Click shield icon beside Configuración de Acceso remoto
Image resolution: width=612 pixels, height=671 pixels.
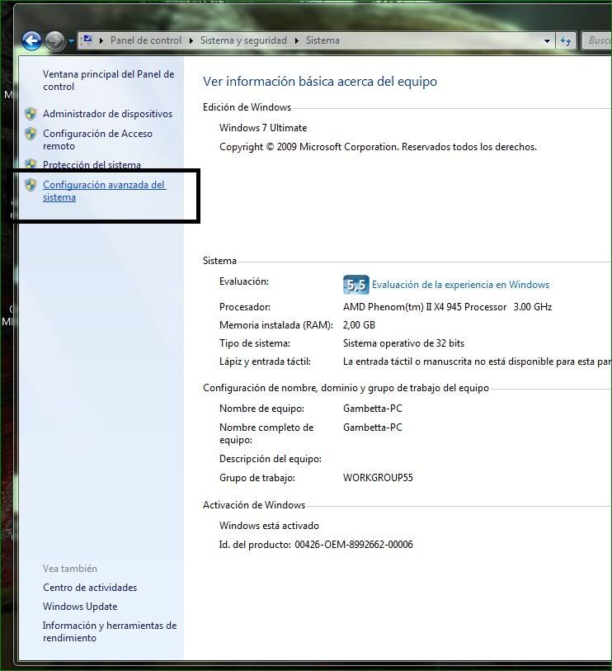[x=31, y=134]
